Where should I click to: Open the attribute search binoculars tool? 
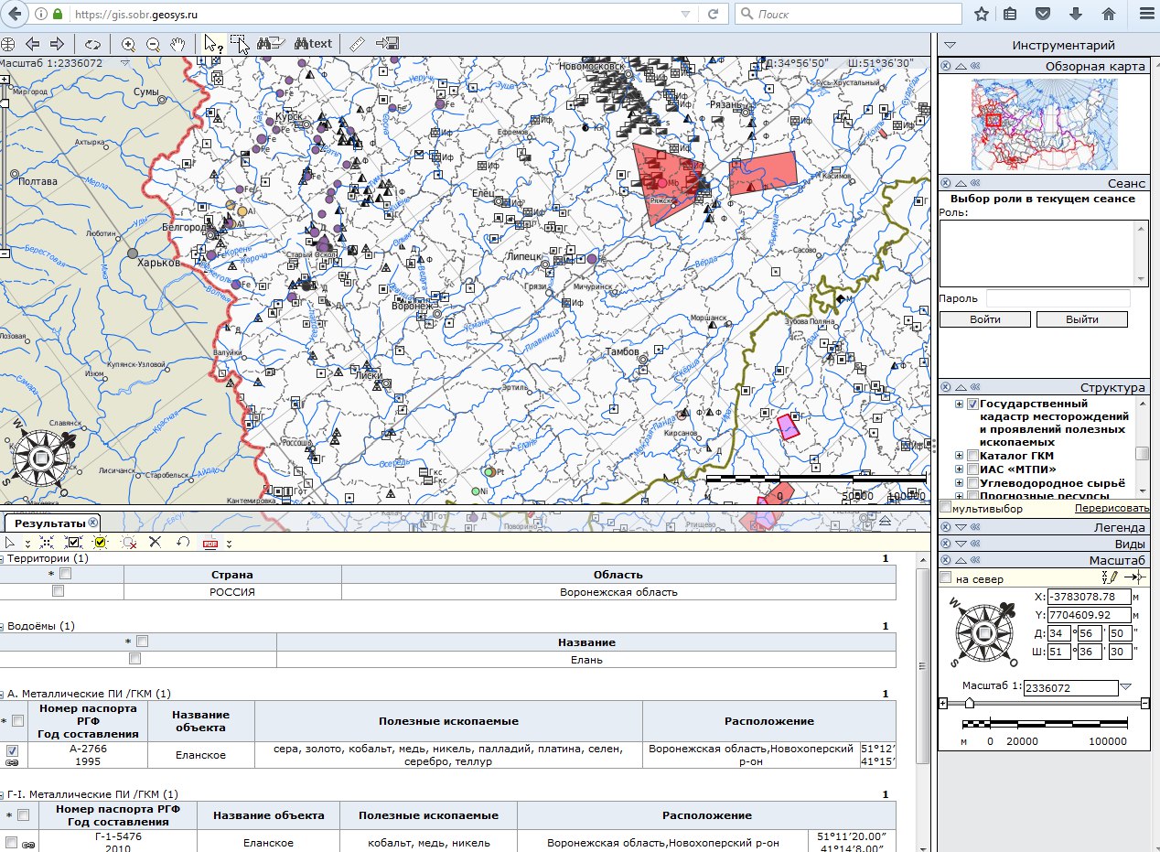272,44
